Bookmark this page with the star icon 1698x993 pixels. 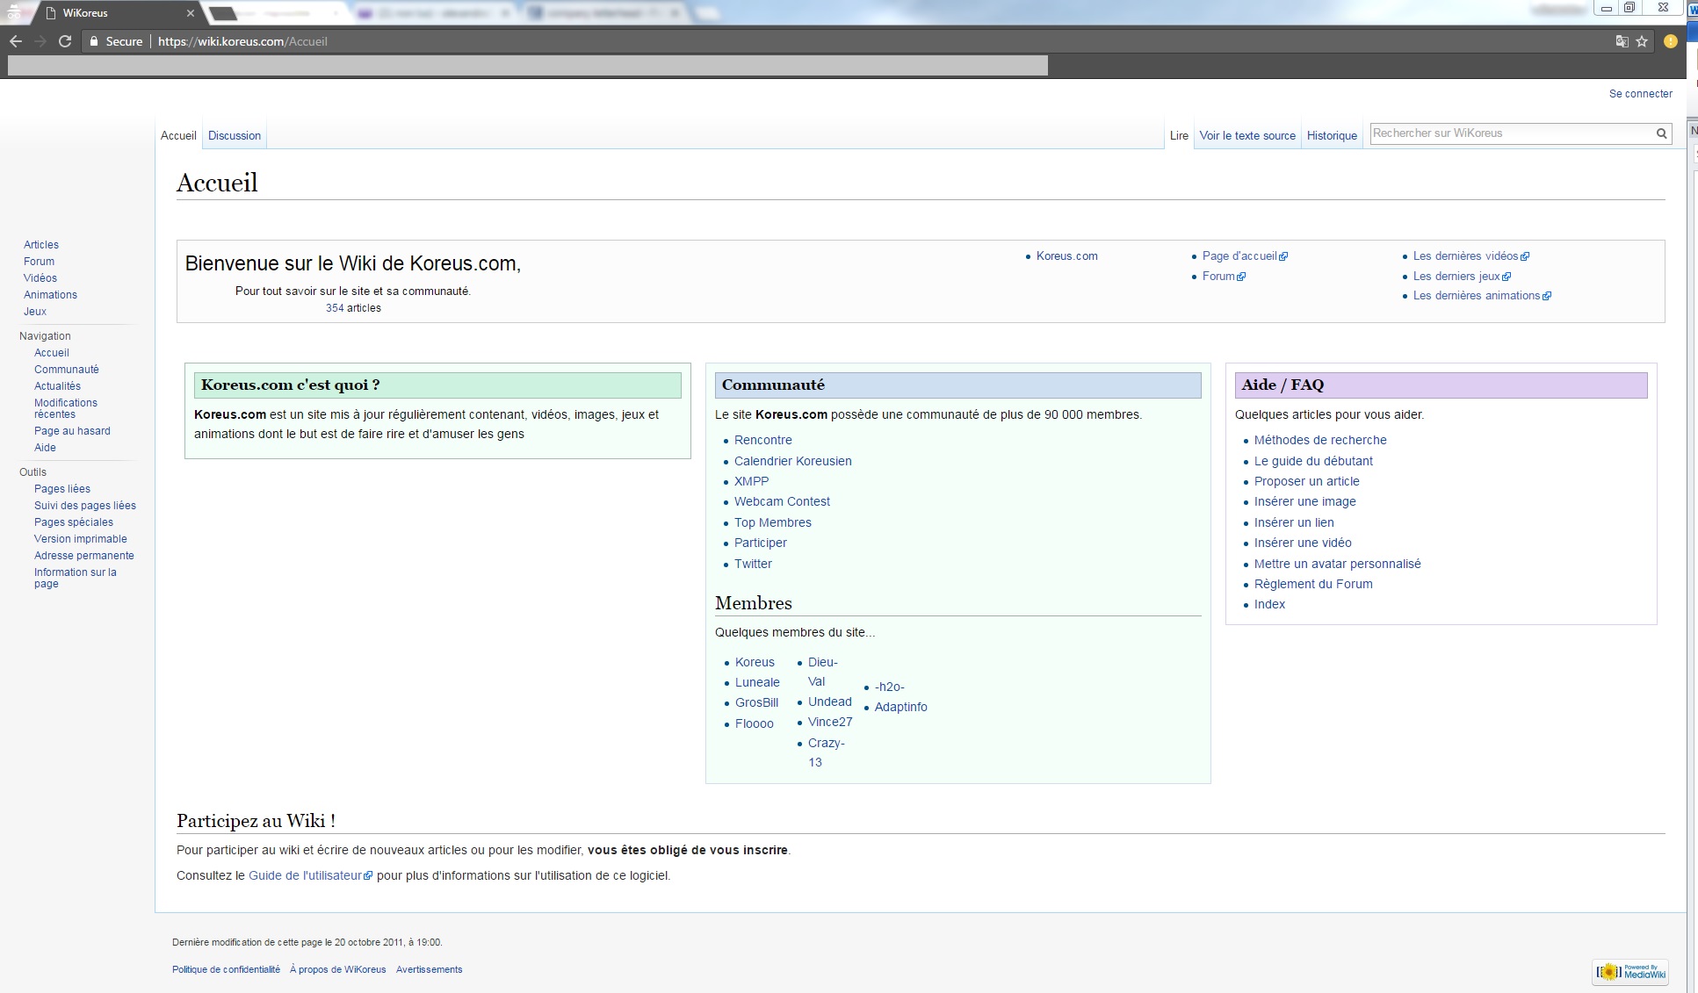point(1642,41)
